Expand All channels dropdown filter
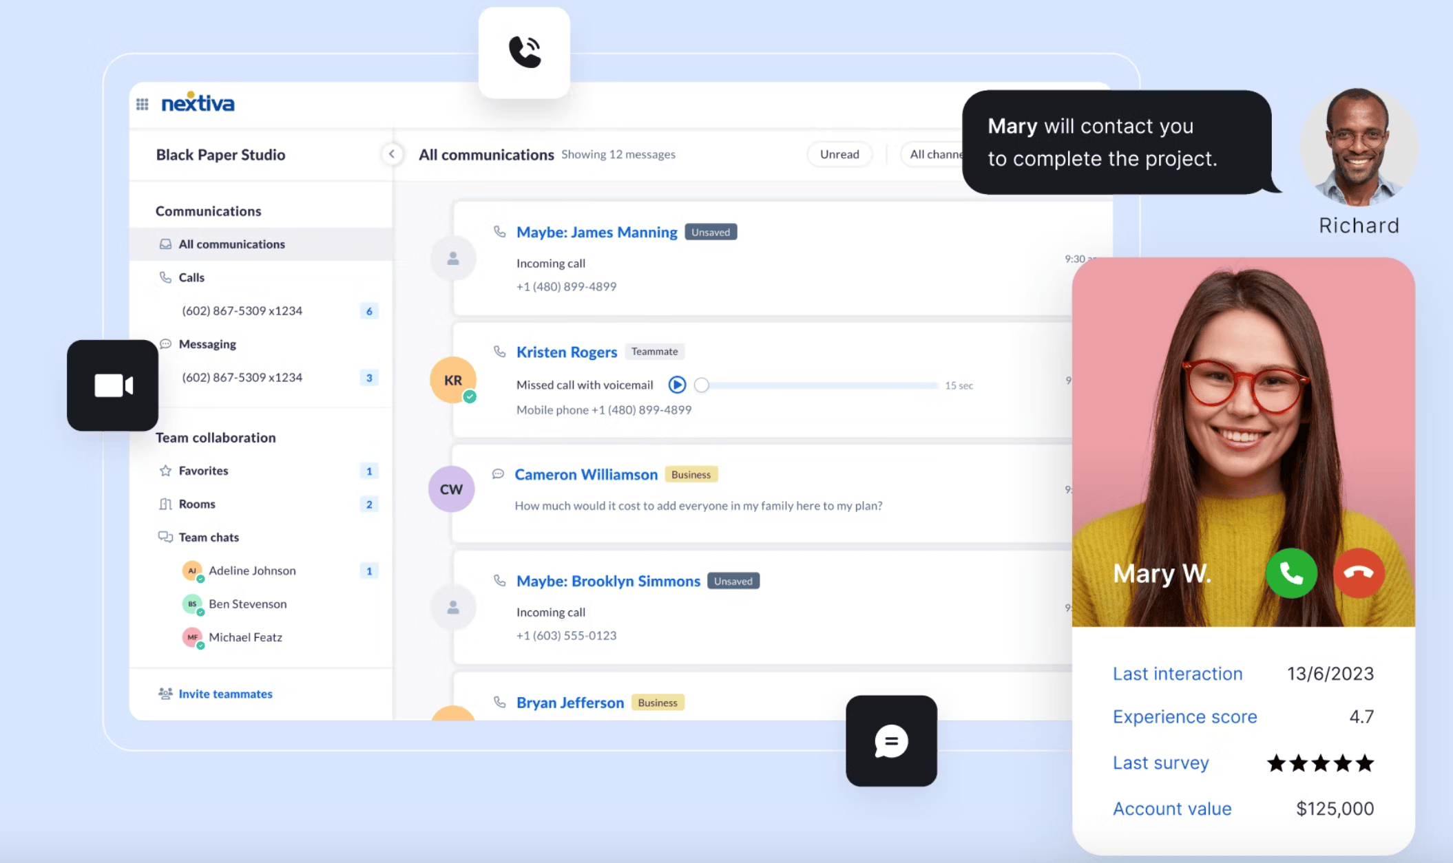Viewport: 1453px width, 863px height. coord(945,154)
